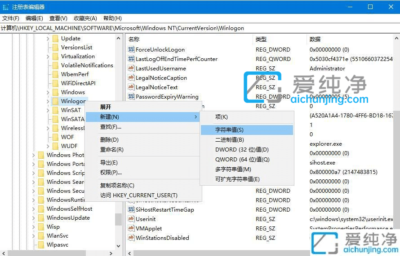
Task: Choose 删除(D) from context menu
Action: click(x=143, y=140)
